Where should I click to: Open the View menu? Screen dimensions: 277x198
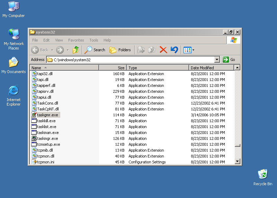pyautogui.click(x=59, y=40)
